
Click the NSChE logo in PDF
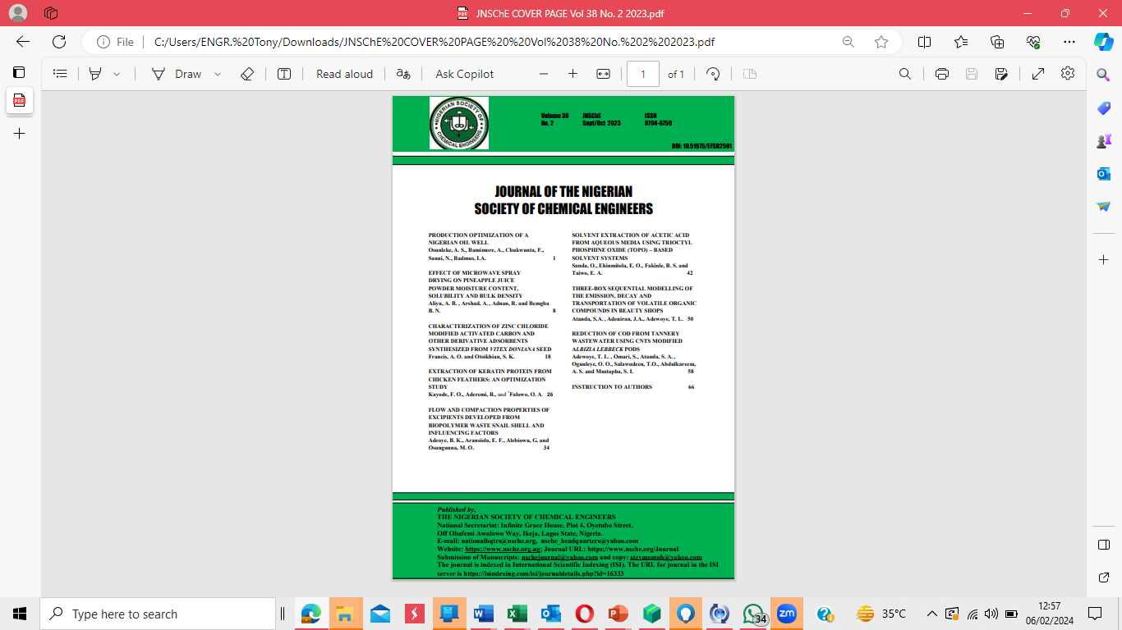459,123
